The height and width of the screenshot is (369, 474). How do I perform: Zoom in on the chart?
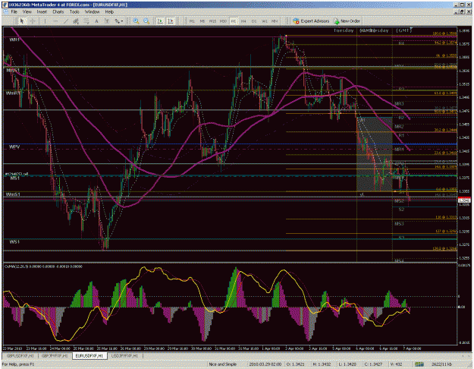[136, 21]
